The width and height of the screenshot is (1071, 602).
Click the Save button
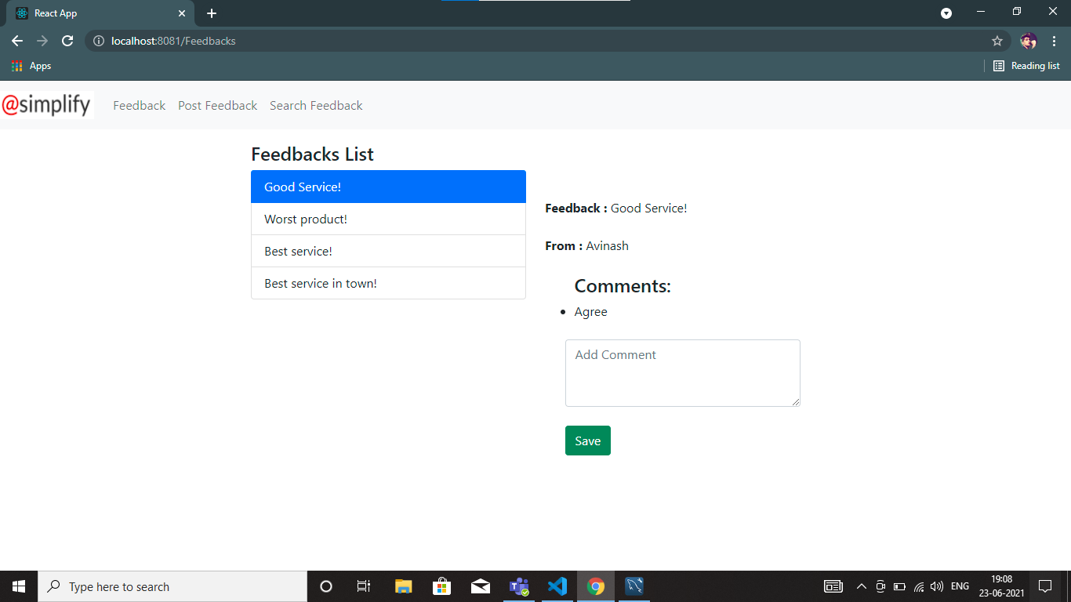pyautogui.click(x=587, y=440)
